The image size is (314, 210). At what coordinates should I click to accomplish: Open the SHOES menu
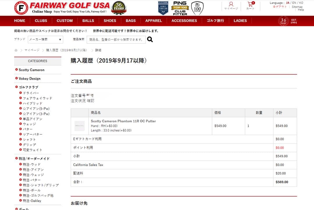(x=110, y=21)
